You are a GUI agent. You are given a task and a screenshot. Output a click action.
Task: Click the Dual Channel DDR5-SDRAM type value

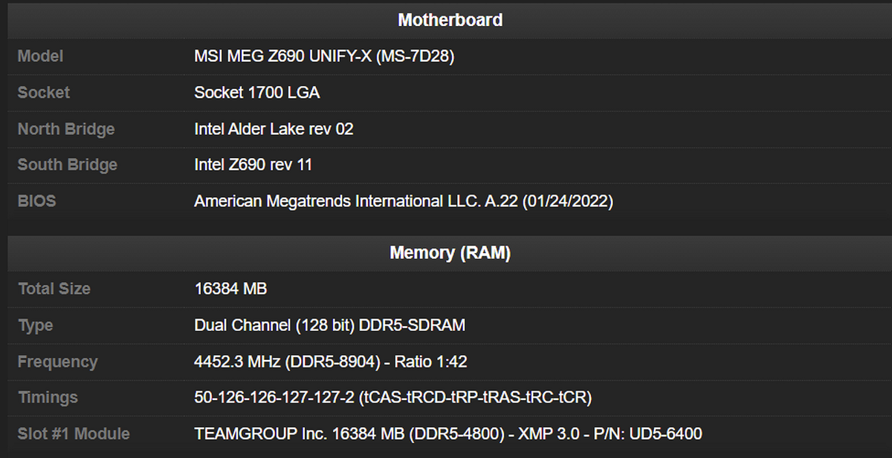[329, 325]
